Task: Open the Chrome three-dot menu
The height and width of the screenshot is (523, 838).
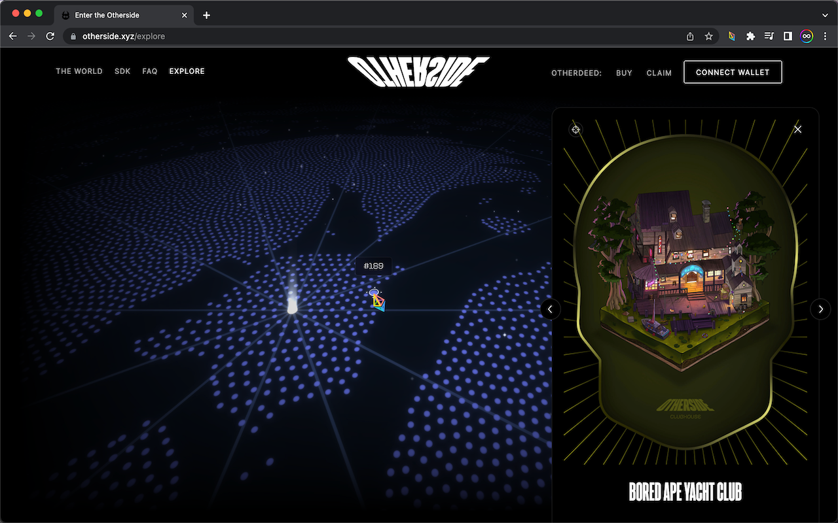Action: 825,37
